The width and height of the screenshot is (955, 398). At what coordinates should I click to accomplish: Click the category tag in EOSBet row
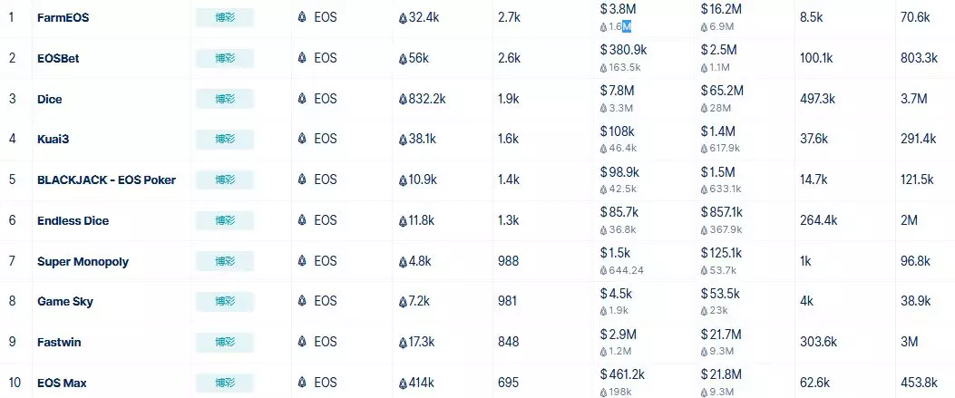225,58
